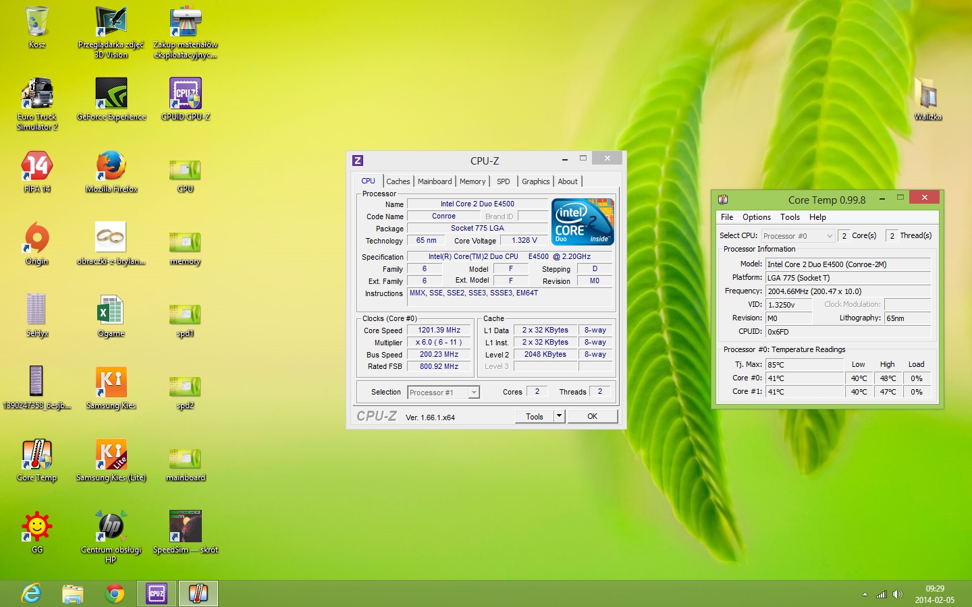Open the Origin desktop shortcut
Image resolution: width=972 pixels, height=607 pixels.
coord(37,239)
